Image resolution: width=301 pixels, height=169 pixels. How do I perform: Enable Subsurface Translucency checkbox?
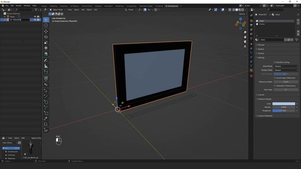pyautogui.click(x=275, y=85)
